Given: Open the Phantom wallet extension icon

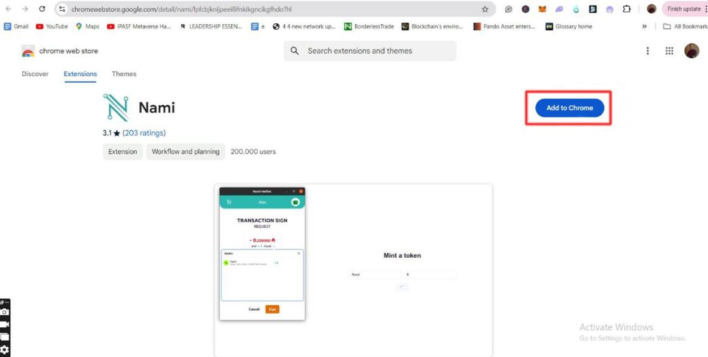Looking at the screenshot, I should click(558, 9).
